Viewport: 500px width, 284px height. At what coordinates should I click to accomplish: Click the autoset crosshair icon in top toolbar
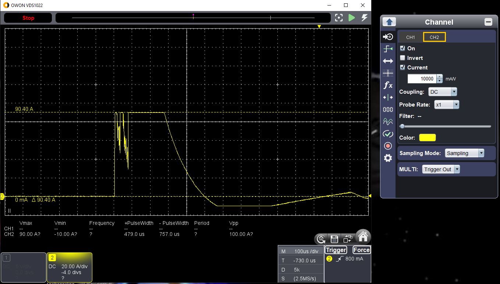tap(339, 18)
